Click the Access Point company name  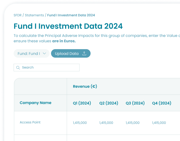pyautogui.click(x=30, y=122)
